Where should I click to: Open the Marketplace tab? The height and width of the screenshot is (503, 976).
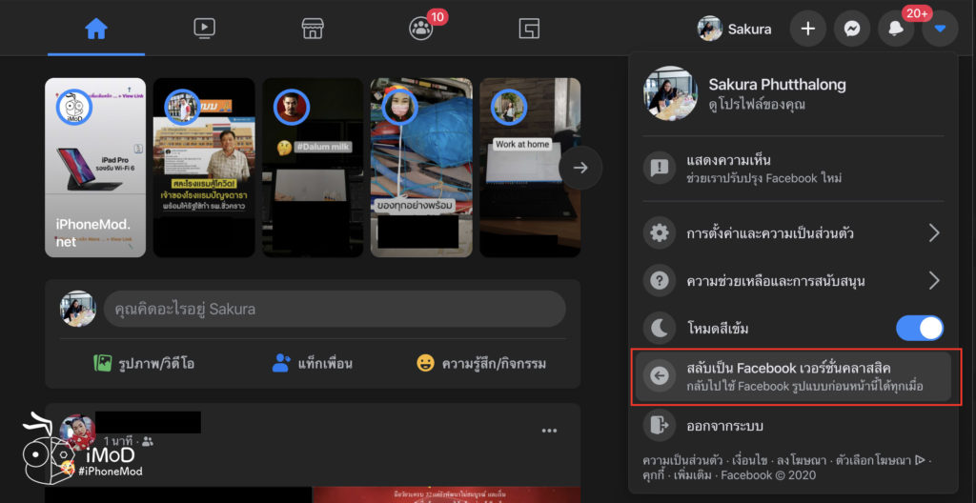pos(313,28)
